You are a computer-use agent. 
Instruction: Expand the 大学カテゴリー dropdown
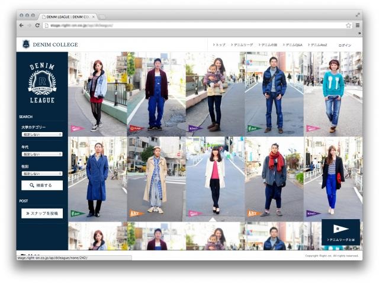click(42, 134)
